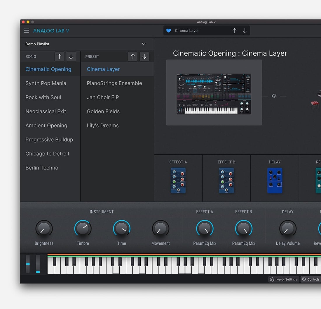Select the Cinema Layer preset in list

tap(117, 69)
